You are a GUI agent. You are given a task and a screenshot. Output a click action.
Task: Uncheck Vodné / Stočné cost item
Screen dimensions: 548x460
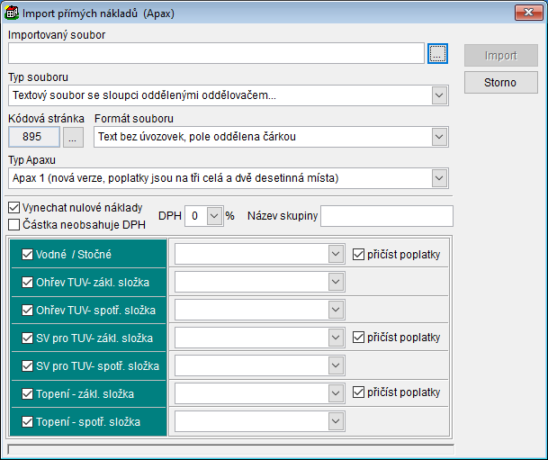[x=27, y=255]
